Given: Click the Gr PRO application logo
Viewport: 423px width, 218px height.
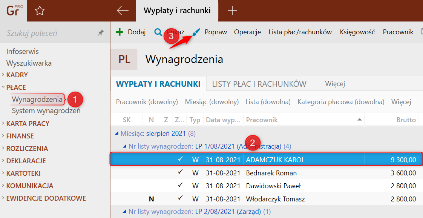Looking at the screenshot, I should [x=14, y=10].
